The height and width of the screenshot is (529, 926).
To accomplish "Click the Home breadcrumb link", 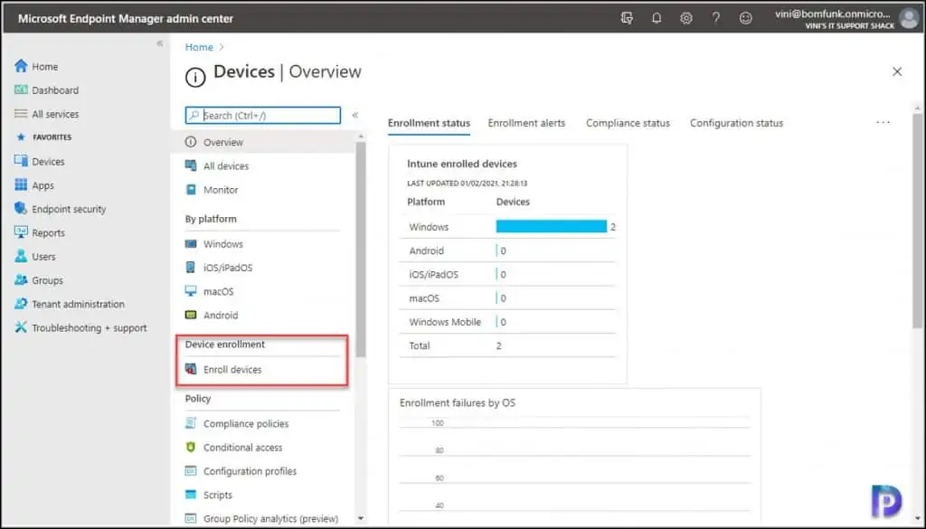I will pos(199,47).
